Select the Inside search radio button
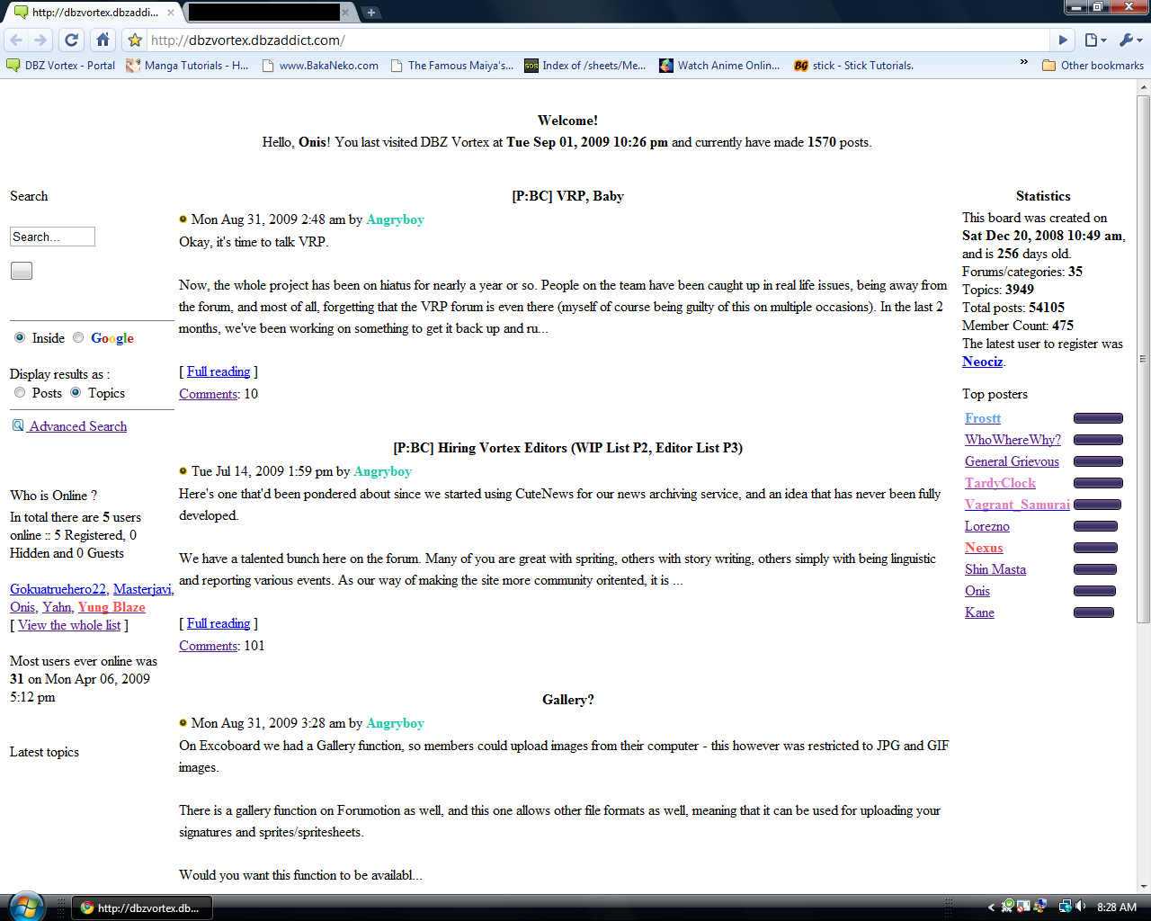The width and height of the screenshot is (1151, 921). point(20,338)
